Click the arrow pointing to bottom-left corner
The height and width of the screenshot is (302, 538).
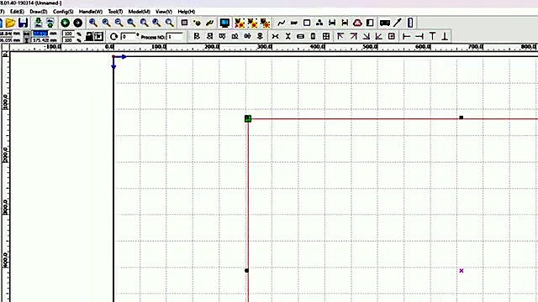379,36
